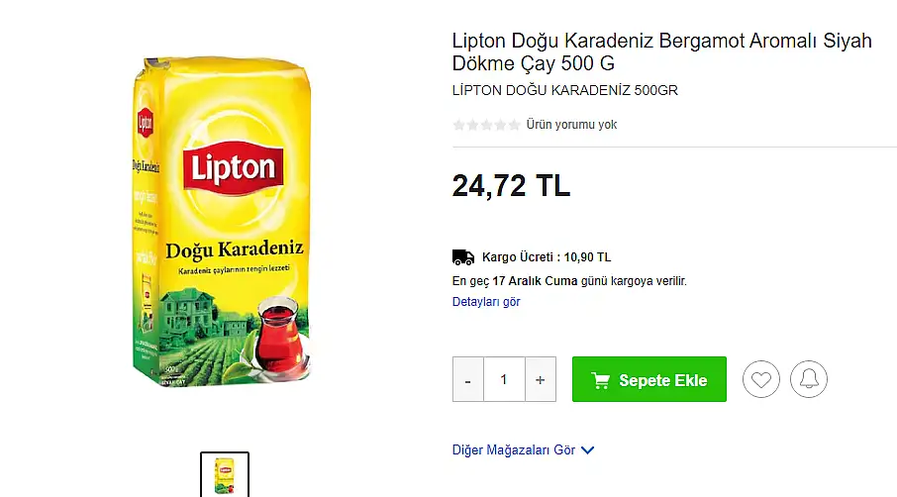This screenshot has height=497, width=897.
Task: Add product to favorites with heart icon
Action: click(x=760, y=379)
